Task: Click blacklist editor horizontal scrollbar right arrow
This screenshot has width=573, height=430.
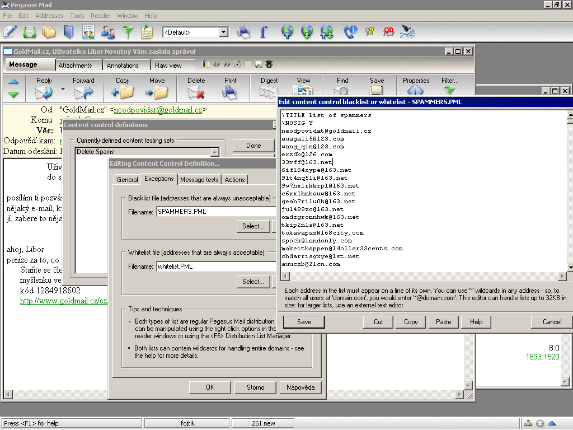Action: coord(562,277)
